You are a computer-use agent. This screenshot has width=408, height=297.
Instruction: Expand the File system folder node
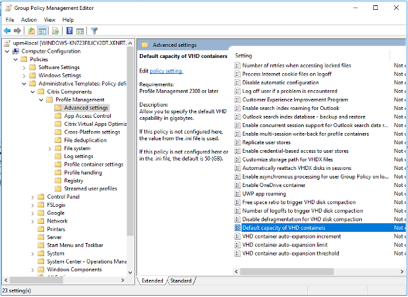(x=49, y=148)
